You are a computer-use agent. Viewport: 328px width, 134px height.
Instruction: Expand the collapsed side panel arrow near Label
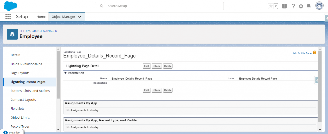(x=316, y=80)
